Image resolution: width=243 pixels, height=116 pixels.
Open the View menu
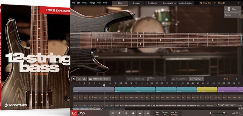[99, 3]
